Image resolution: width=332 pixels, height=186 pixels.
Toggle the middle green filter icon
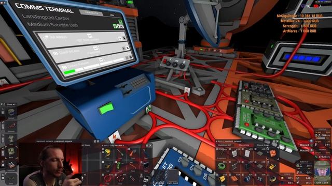click(118, 26)
